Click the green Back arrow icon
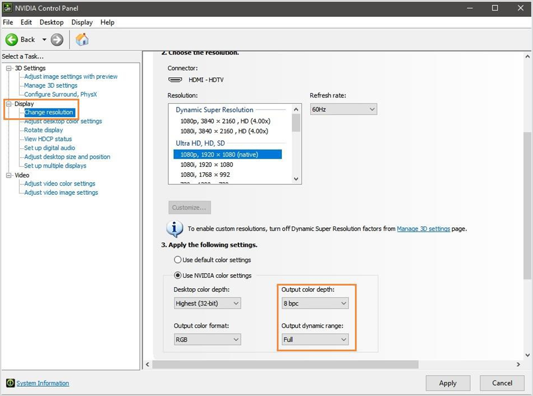 coord(12,39)
